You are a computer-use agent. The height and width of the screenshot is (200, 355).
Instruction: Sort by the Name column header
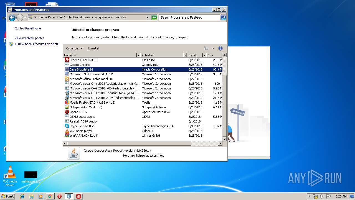pyautogui.click(x=100, y=55)
